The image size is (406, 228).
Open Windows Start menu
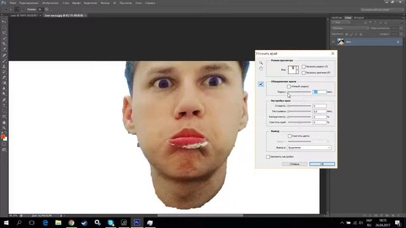click(6, 222)
